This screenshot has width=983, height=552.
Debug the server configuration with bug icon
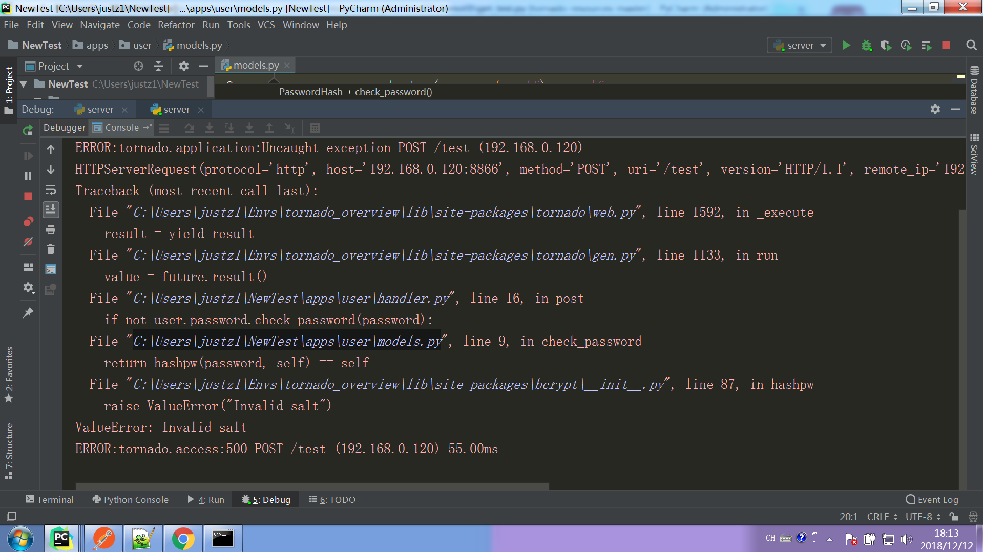[866, 46]
